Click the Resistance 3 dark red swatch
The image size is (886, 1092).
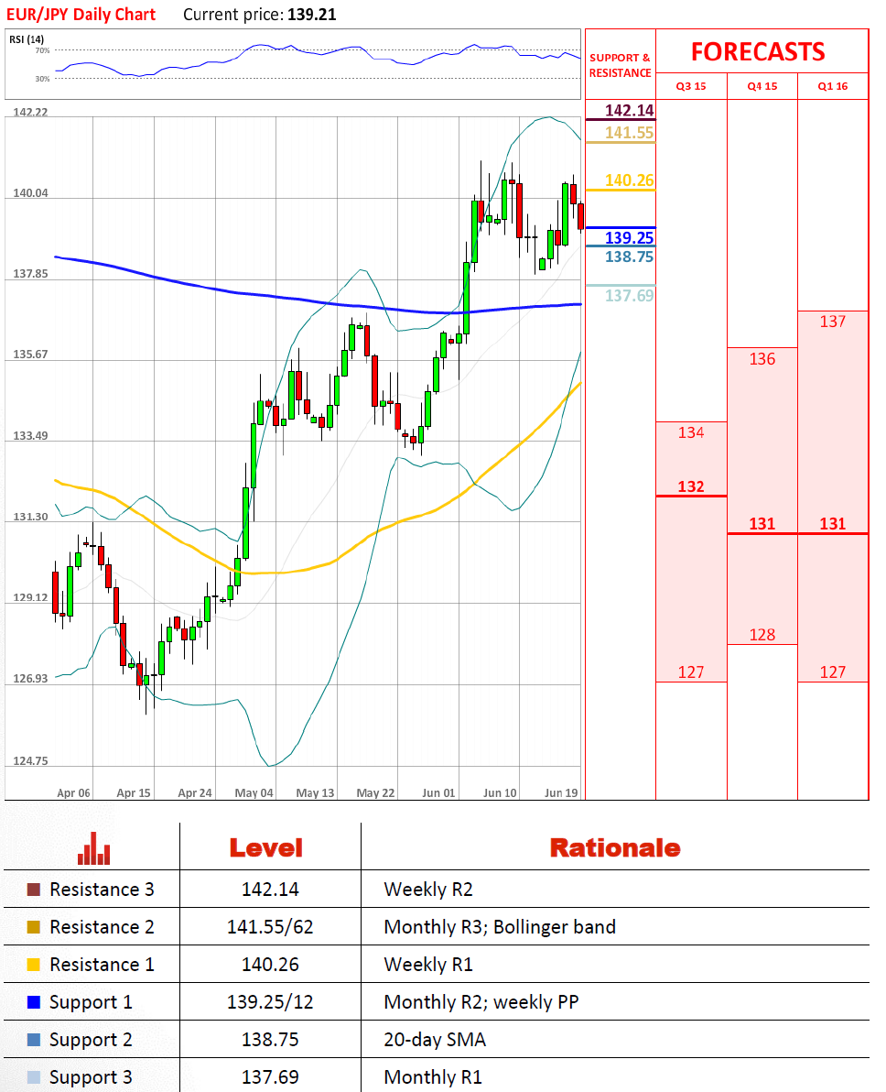point(33,890)
